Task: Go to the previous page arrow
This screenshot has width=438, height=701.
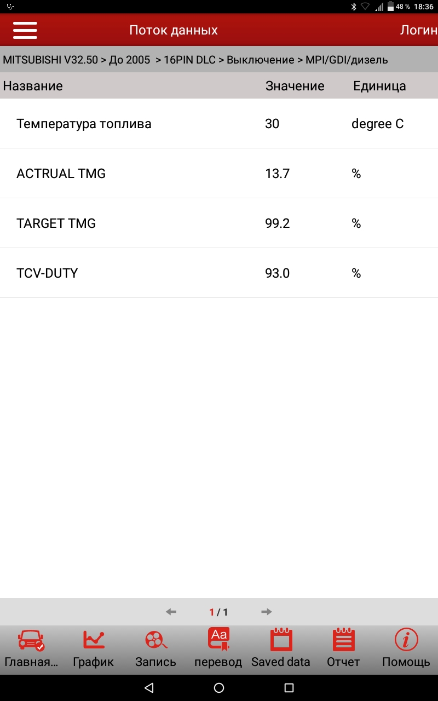Action: pos(171,612)
